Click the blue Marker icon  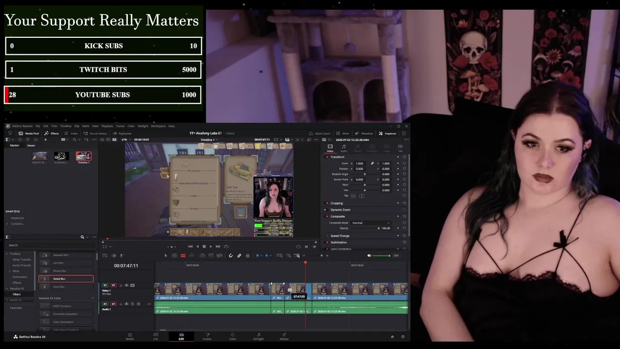tap(266, 255)
